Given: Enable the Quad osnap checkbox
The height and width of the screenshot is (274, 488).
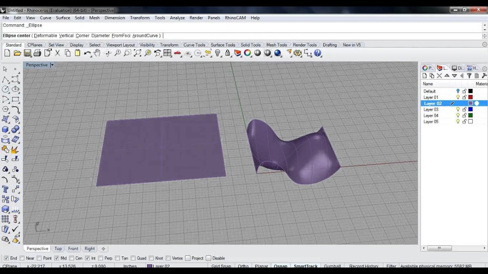Looking at the screenshot, I should click(133, 258).
